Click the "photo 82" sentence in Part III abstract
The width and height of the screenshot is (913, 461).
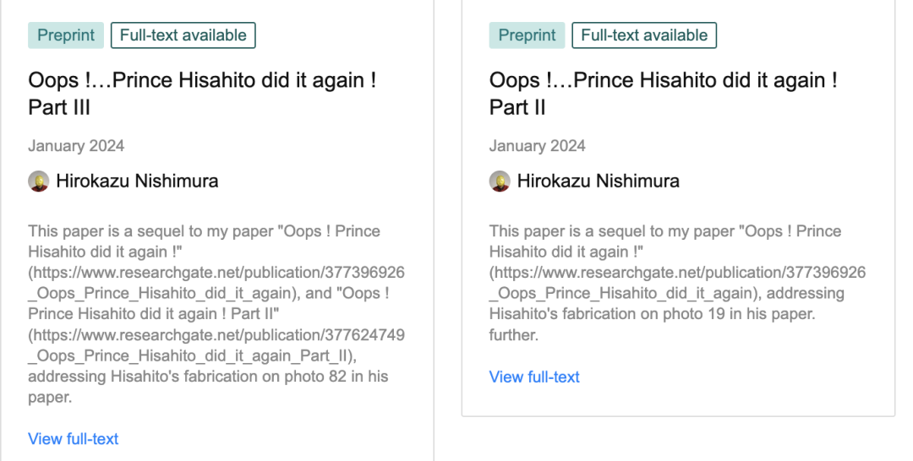[207, 377]
